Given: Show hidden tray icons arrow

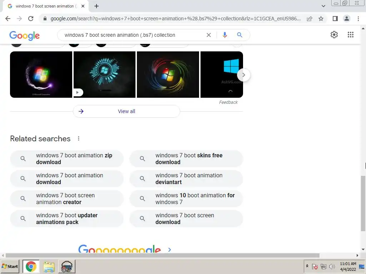Looking at the screenshot, I should coord(307,266).
